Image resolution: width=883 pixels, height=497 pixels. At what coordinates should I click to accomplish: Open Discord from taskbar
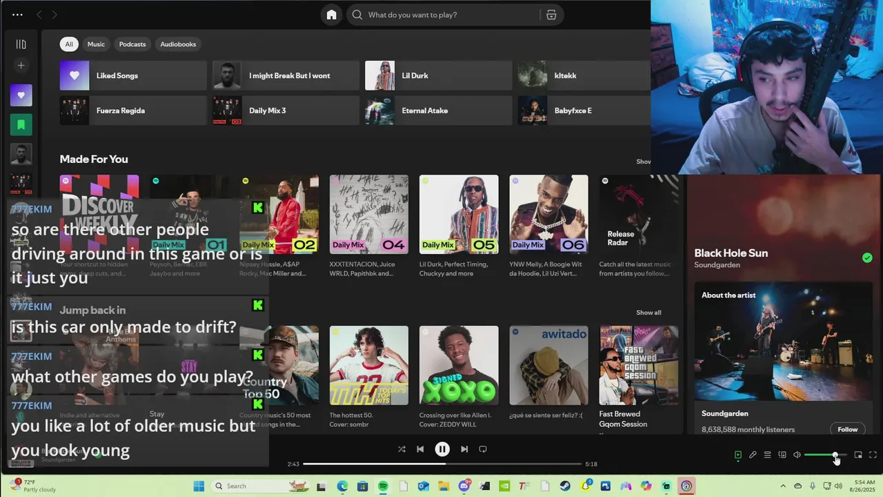pyautogui.click(x=464, y=486)
